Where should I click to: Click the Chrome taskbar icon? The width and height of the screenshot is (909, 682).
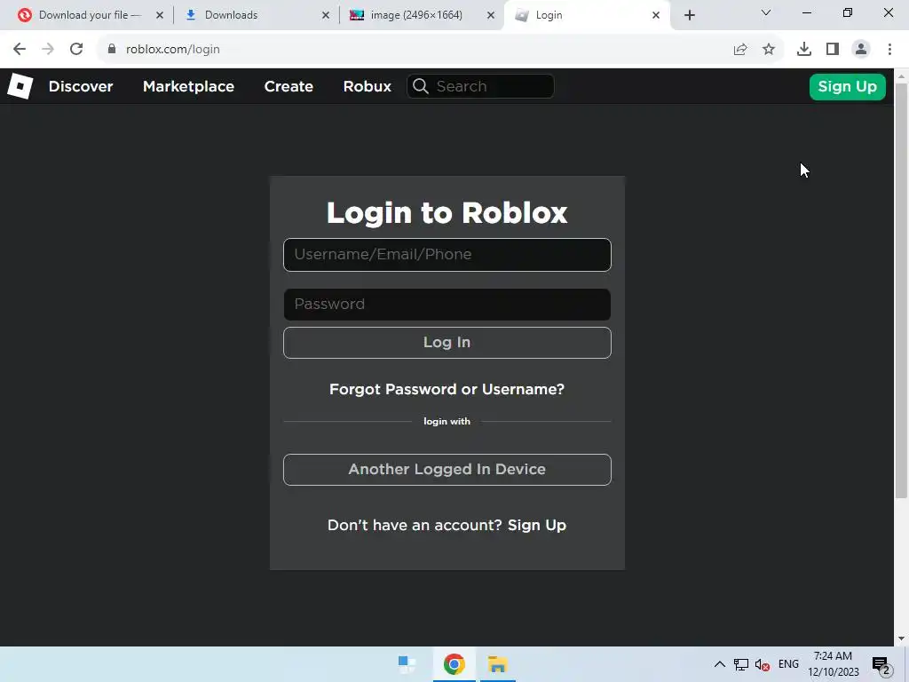(x=454, y=664)
